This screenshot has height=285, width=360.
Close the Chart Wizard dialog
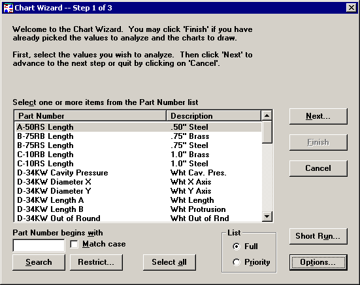(x=352, y=8)
